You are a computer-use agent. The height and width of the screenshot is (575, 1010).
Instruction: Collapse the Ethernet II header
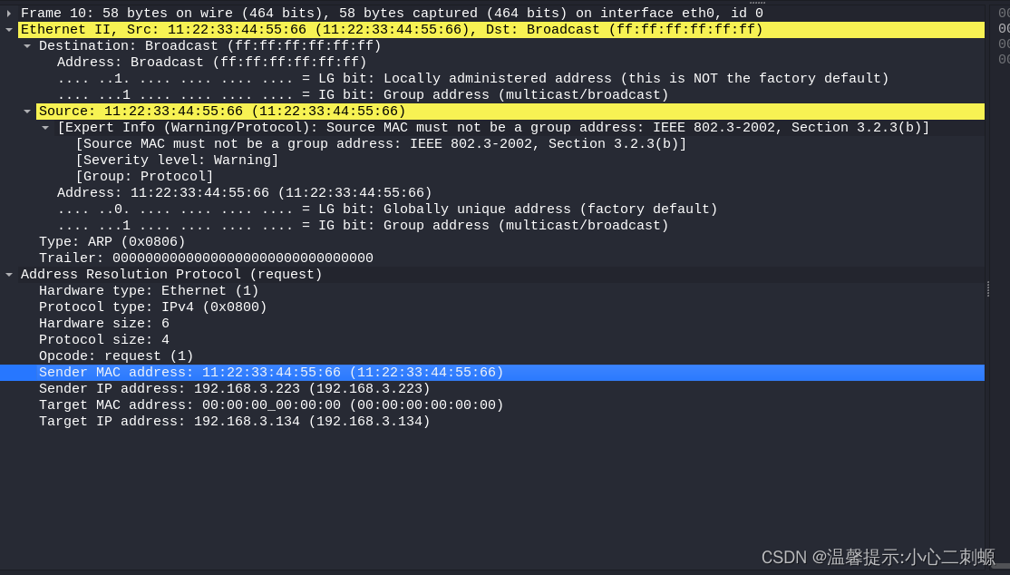click(9, 29)
